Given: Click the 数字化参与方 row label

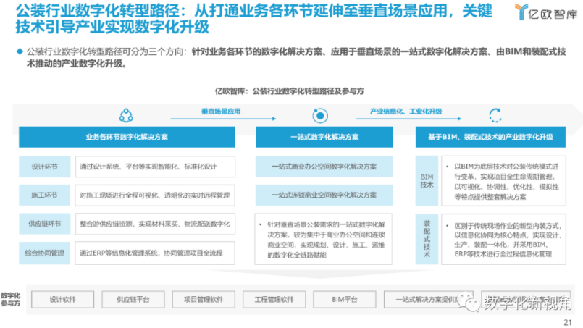Looking at the screenshot, I should [x=10, y=299].
